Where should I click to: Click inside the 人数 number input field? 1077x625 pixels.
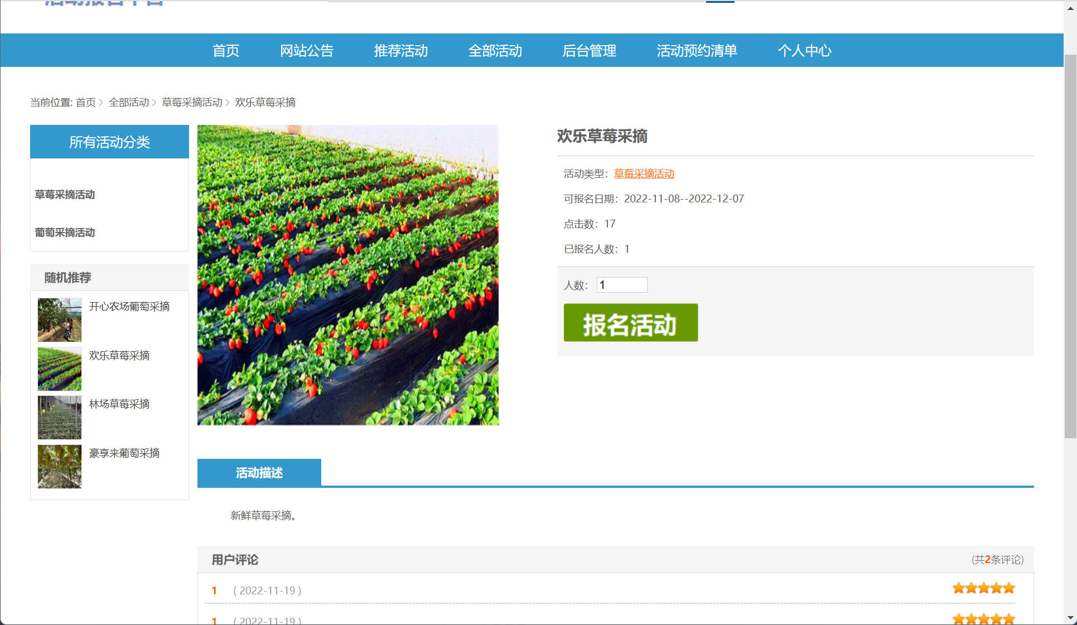(621, 285)
